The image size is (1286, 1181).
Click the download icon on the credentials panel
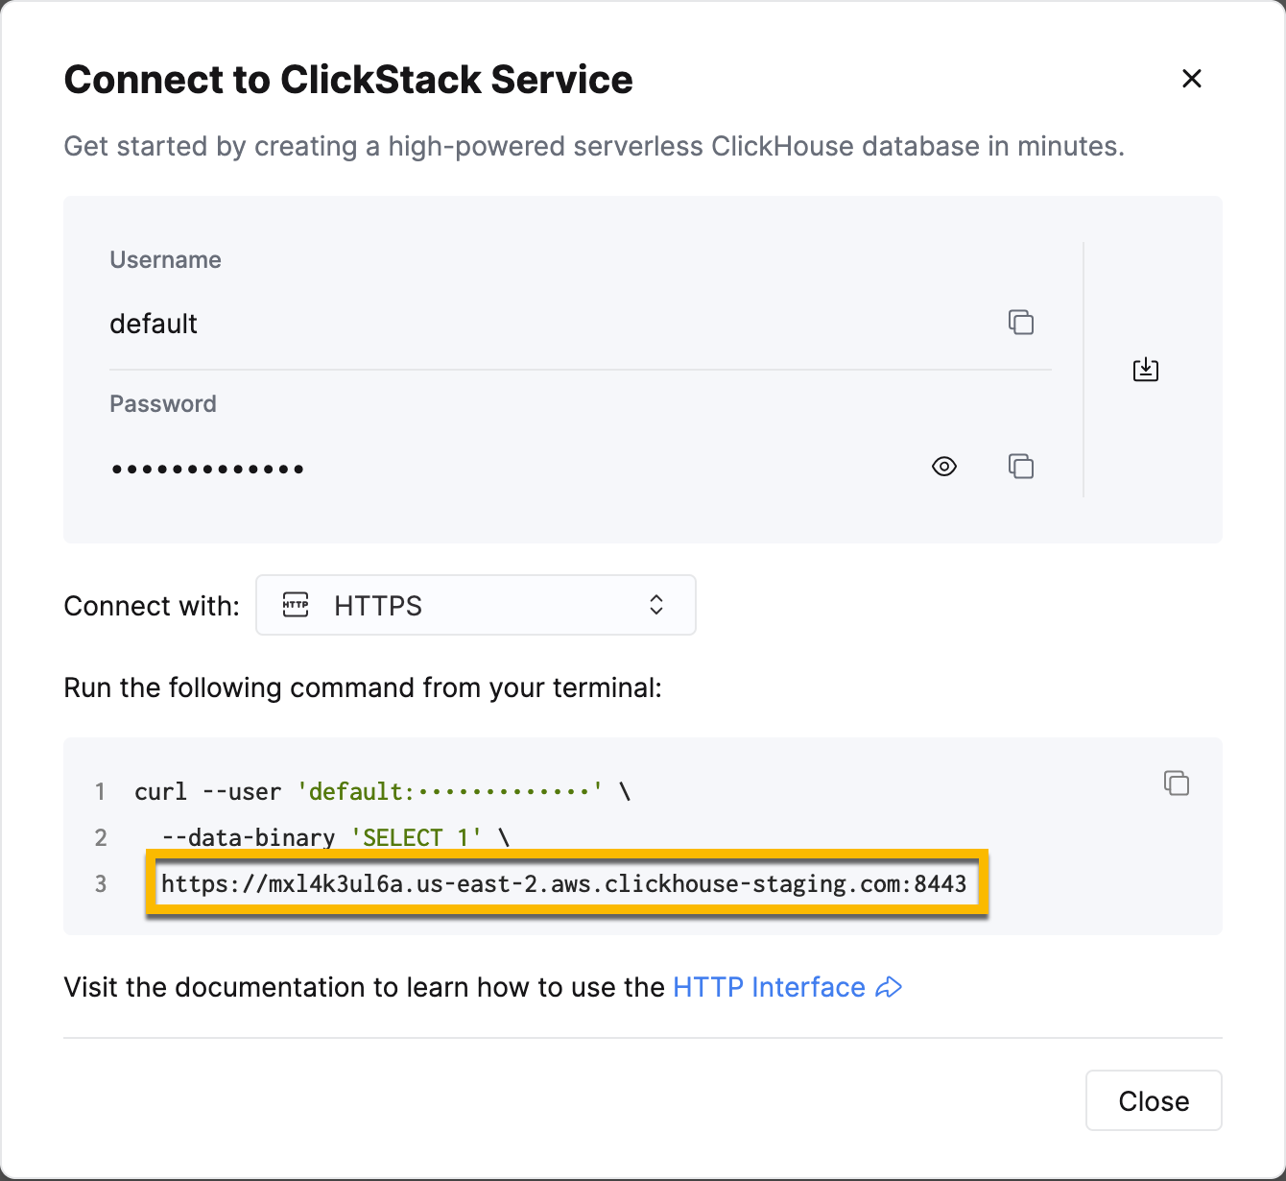(x=1145, y=369)
